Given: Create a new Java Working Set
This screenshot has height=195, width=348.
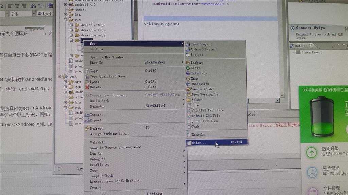Looking at the screenshot, I should point(216,94).
